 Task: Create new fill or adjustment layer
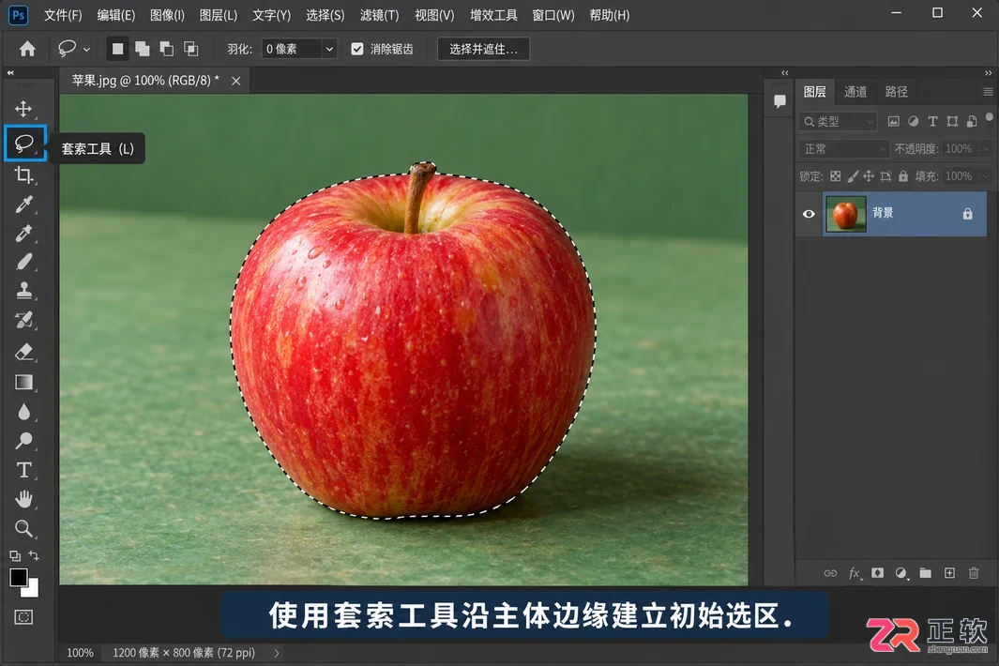pos(901,573)
